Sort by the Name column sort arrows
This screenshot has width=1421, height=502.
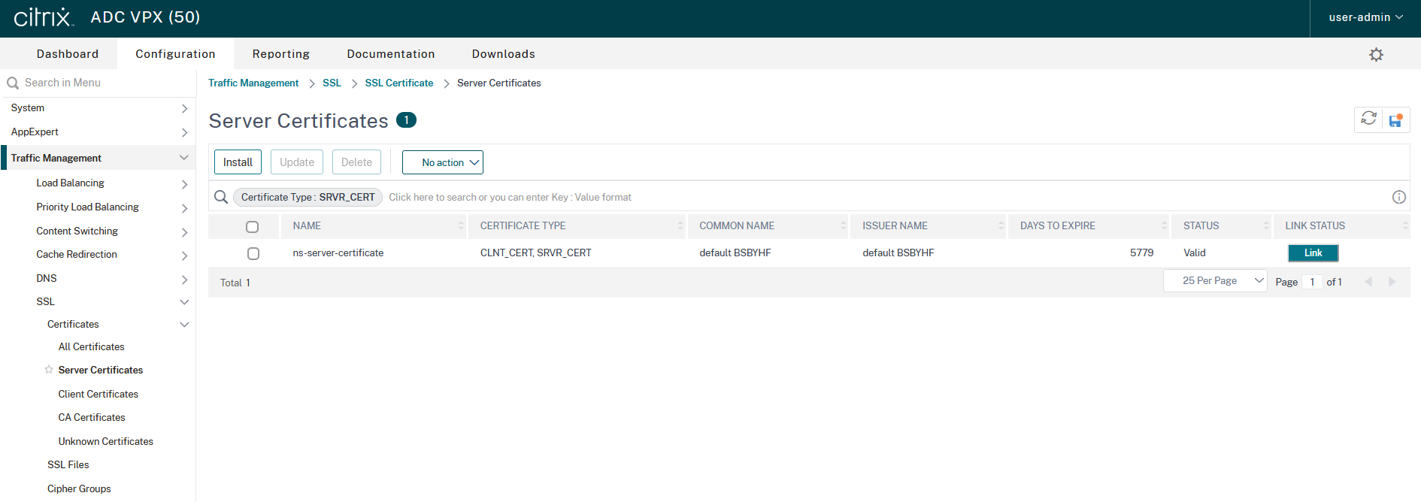(x=461, y=225)
